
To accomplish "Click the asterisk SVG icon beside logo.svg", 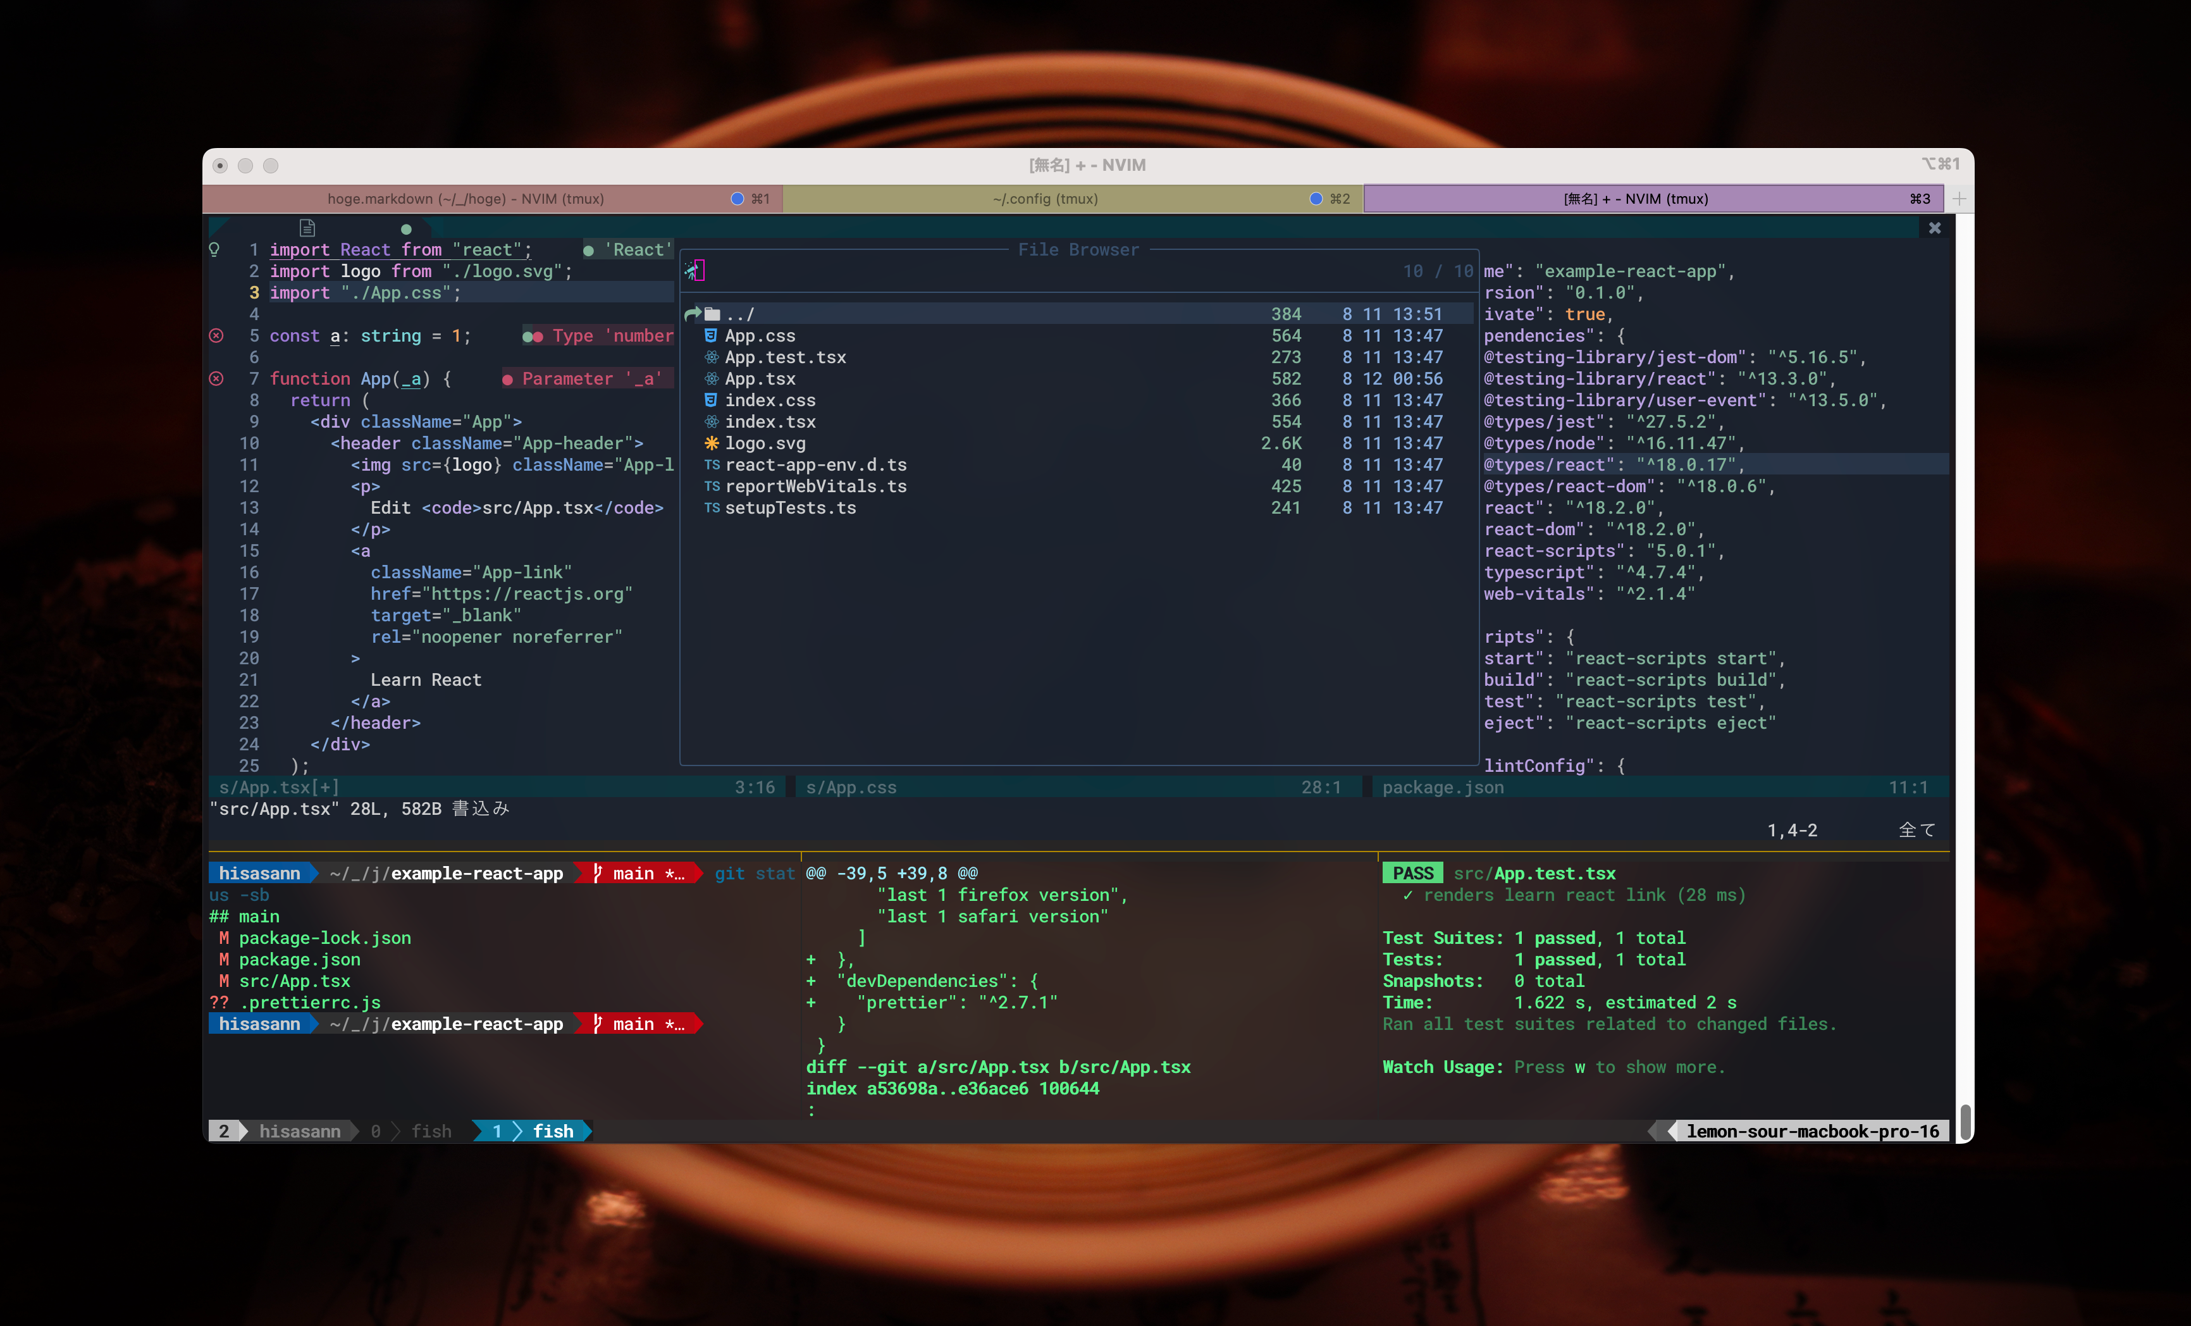I will [712, 443].
